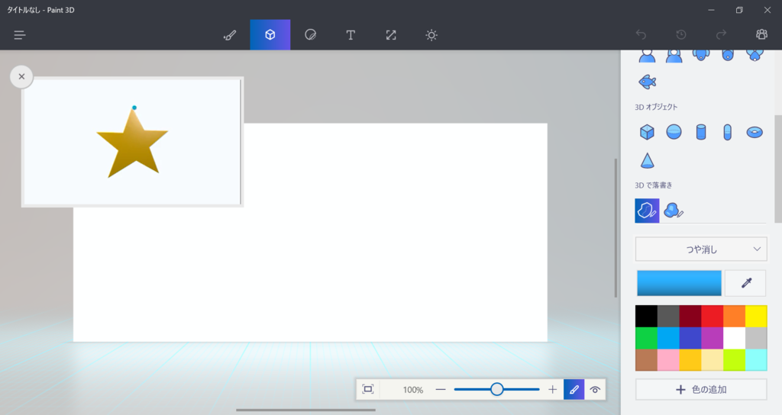Pick the indigo palette color
782x415 pixels.
point(690,338)
